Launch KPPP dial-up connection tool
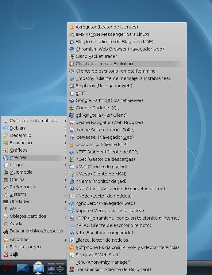The height and width of the screenshot is (275, 212). click(127, 218)
